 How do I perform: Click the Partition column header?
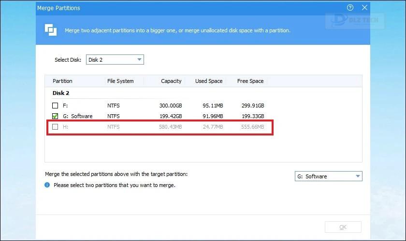click(x=62, y=81)
